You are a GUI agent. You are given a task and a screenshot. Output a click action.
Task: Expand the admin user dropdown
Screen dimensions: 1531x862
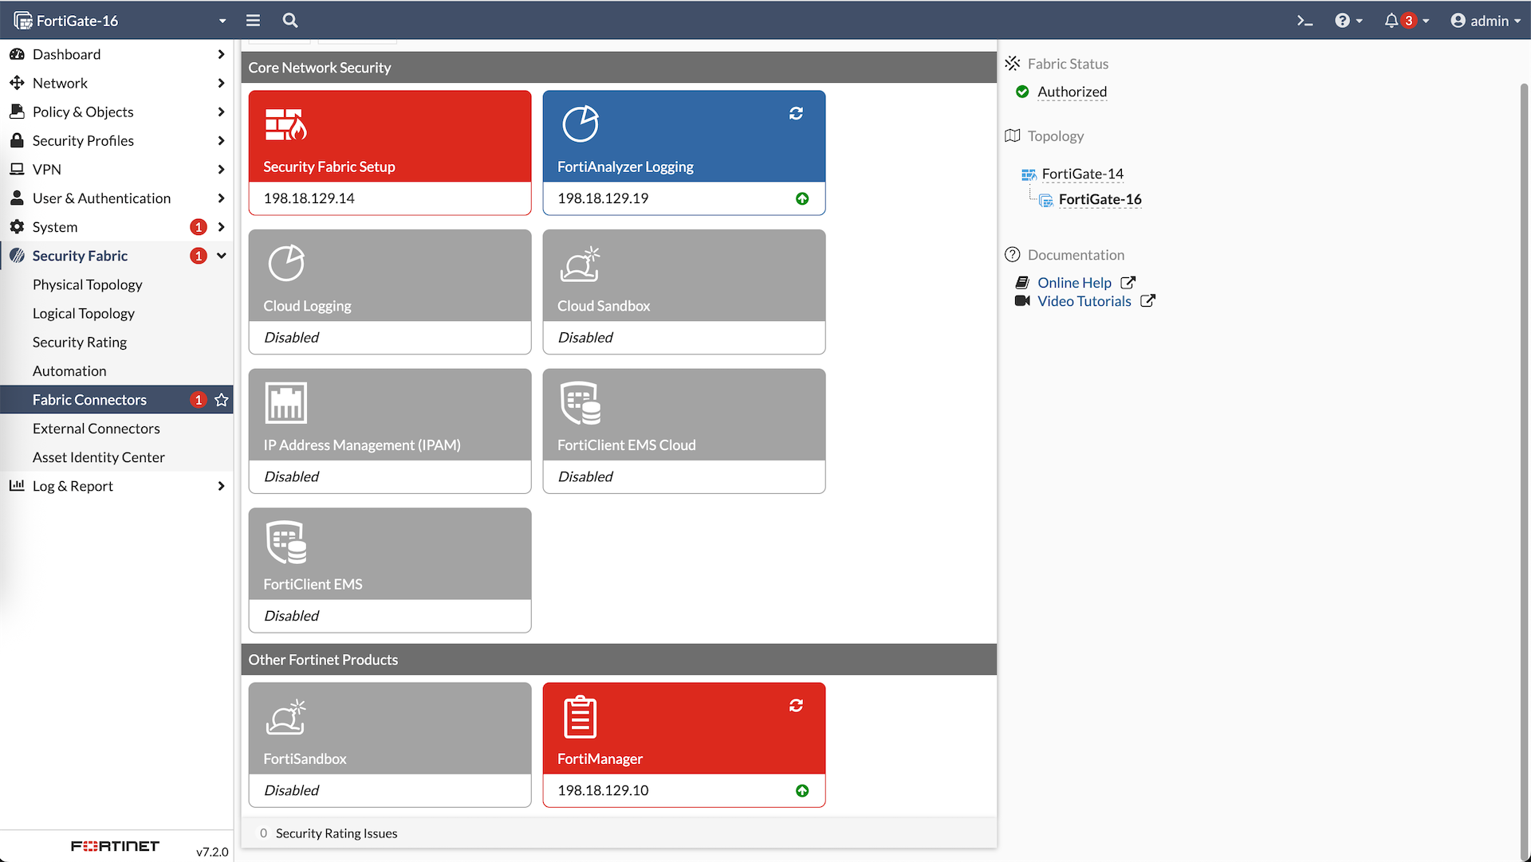tap(1486, 21)
